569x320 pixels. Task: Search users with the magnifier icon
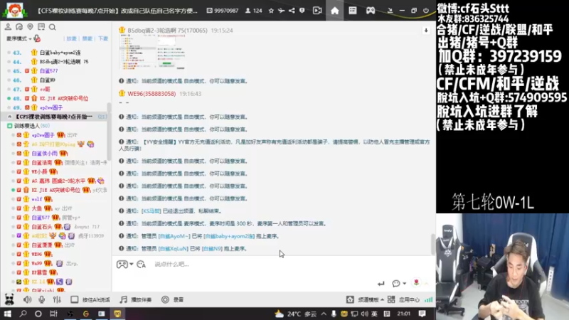(52, 27)
